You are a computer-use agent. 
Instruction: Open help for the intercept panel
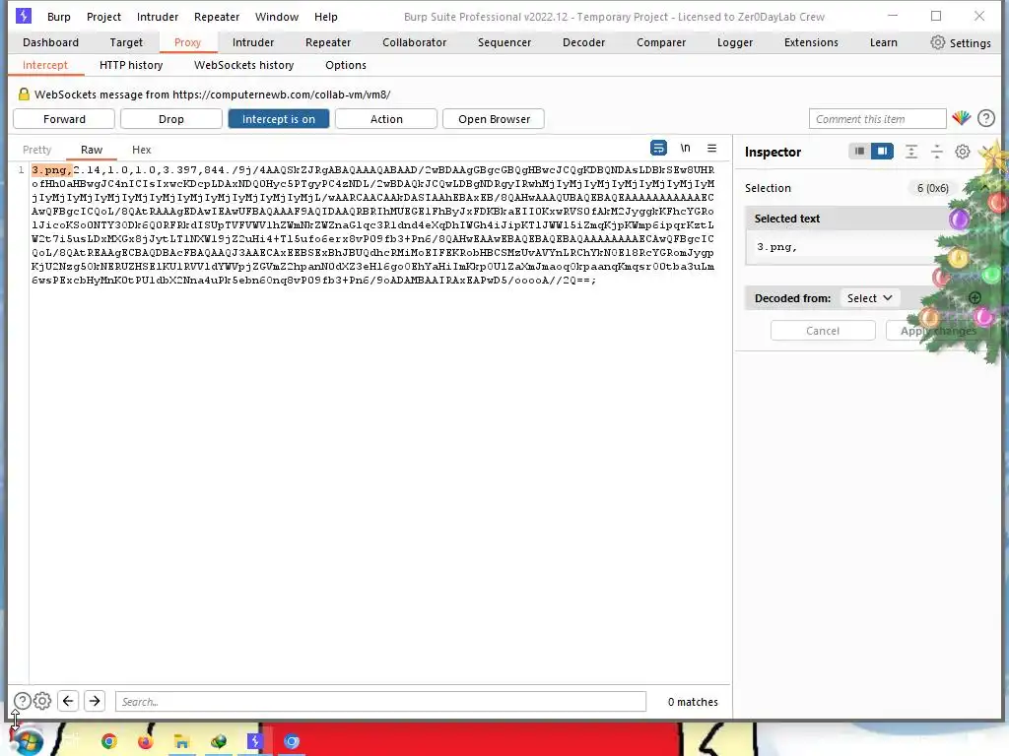click(x=985, y=118)
